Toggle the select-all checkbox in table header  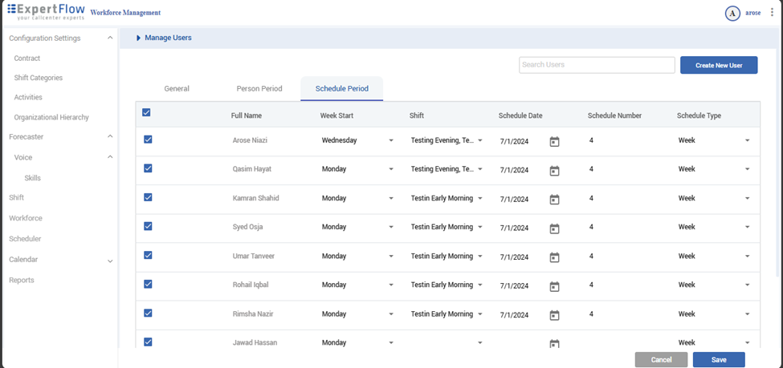click(x=146, y=113)
